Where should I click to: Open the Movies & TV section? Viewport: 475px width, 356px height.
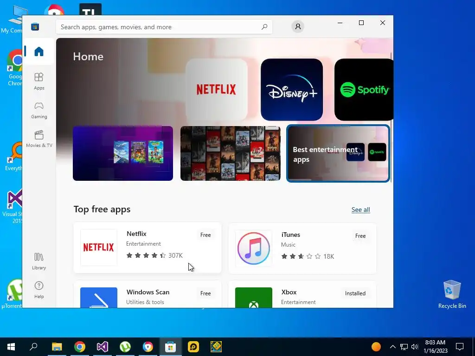pos(39,139)
